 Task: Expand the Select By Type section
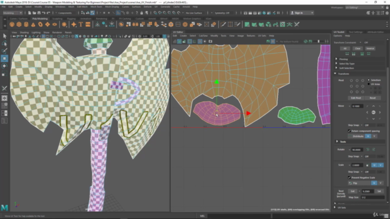tap(336, 63)
